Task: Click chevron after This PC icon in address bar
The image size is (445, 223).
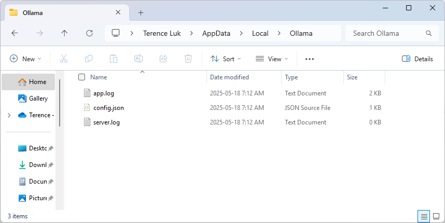Action: 132,33
